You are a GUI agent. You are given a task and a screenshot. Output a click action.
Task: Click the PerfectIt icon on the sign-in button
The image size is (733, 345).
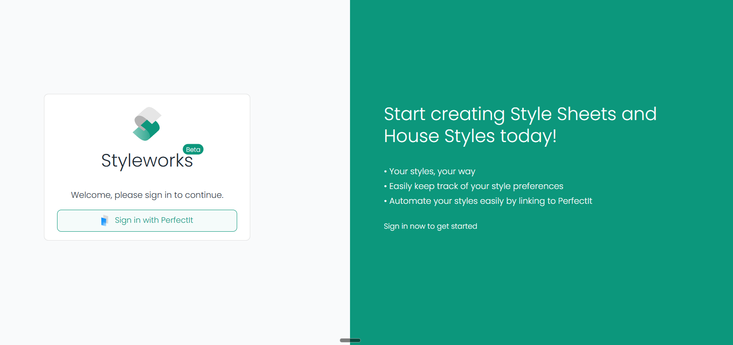click(x=104, y=220)
